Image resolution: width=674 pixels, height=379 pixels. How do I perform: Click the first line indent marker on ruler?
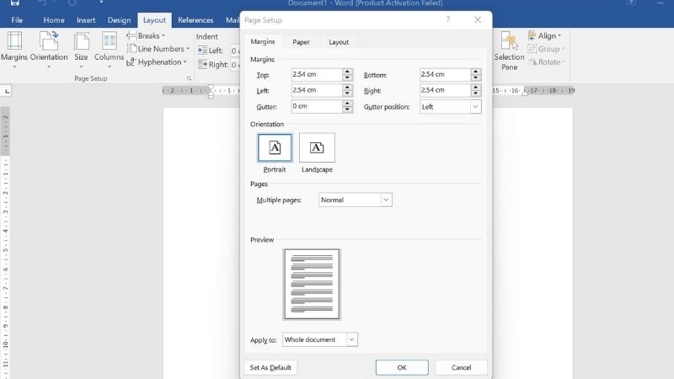click(x=211, y=88)
